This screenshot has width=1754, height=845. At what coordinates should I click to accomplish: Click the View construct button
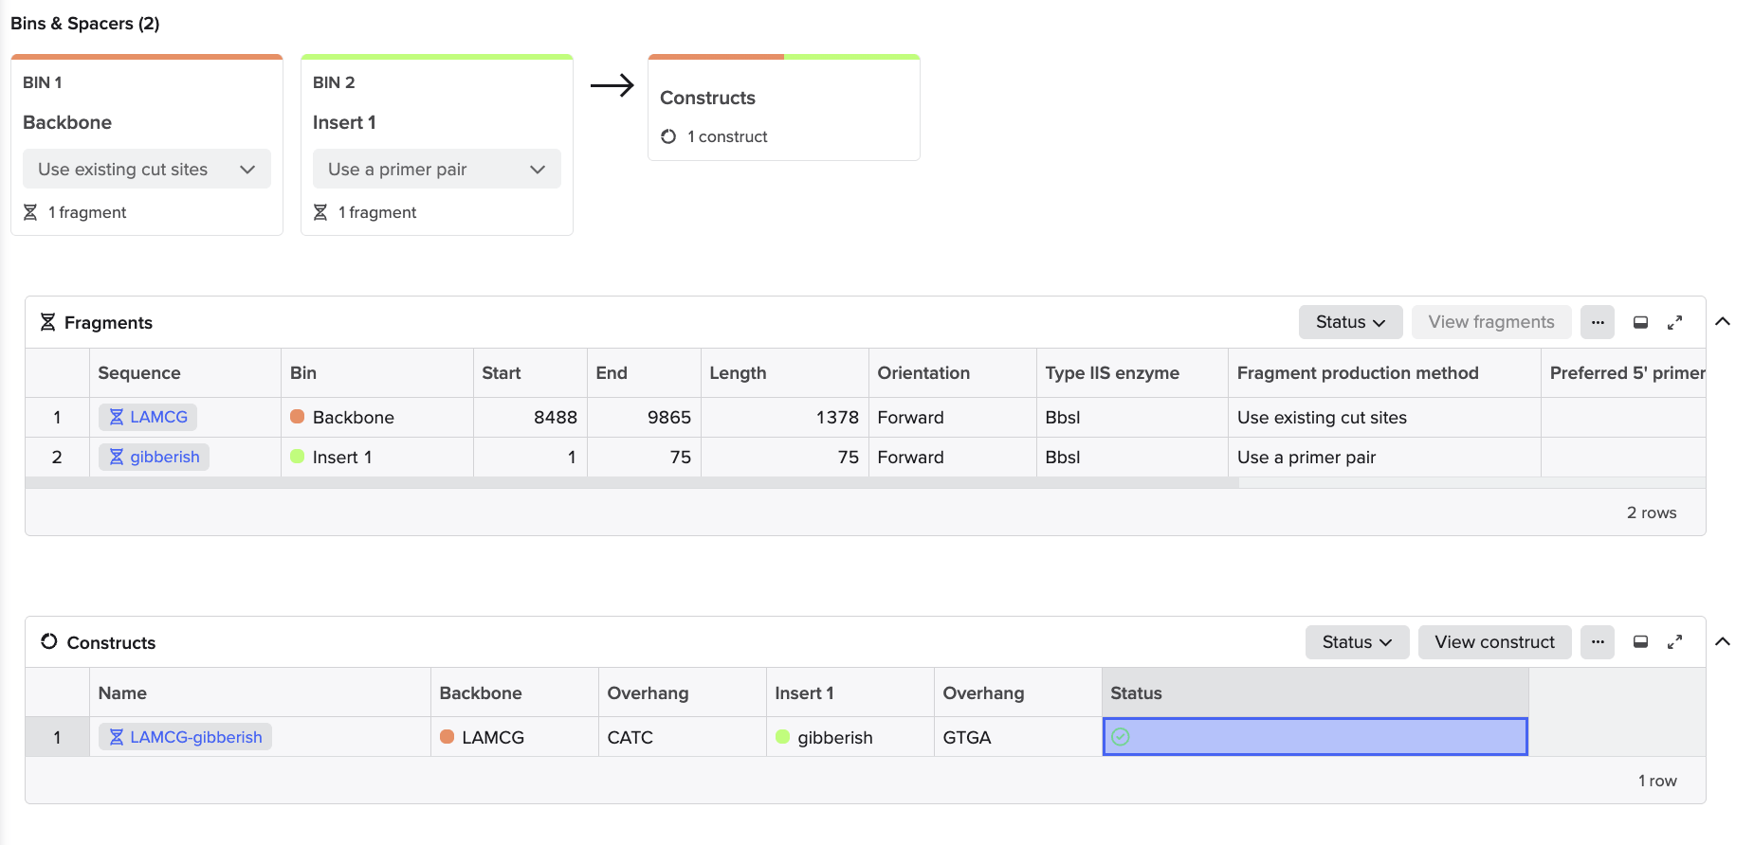[x=1494, y=642]
